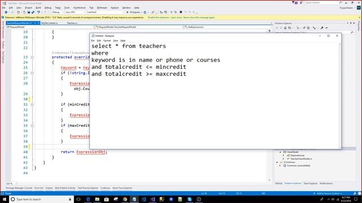The width and height of the screenshot is (362, 203).
Task: Open Microsoft Store from taskbar
Action: pos(106,199)
